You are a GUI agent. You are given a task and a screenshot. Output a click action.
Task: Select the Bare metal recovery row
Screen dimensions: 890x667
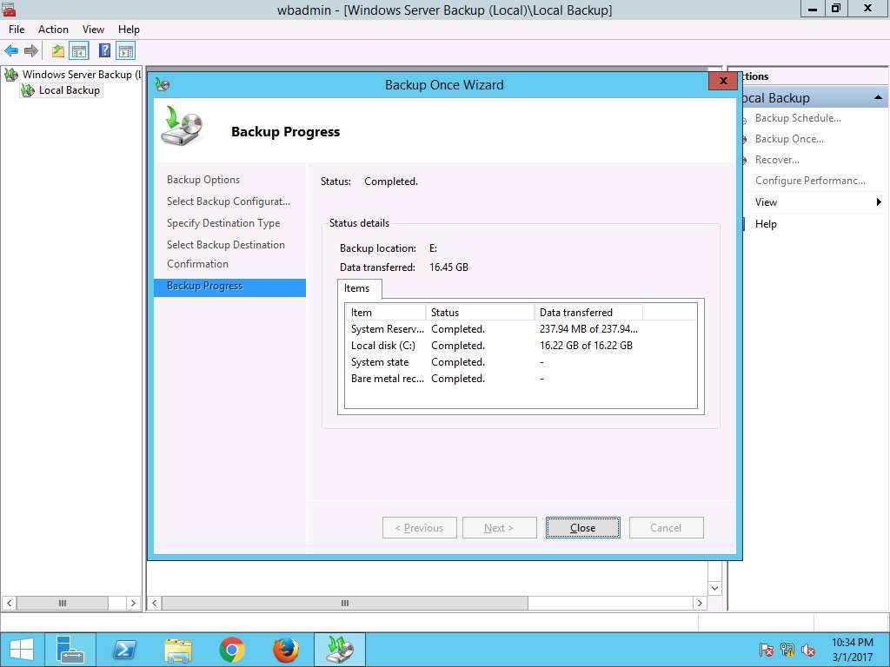[521, 379]
